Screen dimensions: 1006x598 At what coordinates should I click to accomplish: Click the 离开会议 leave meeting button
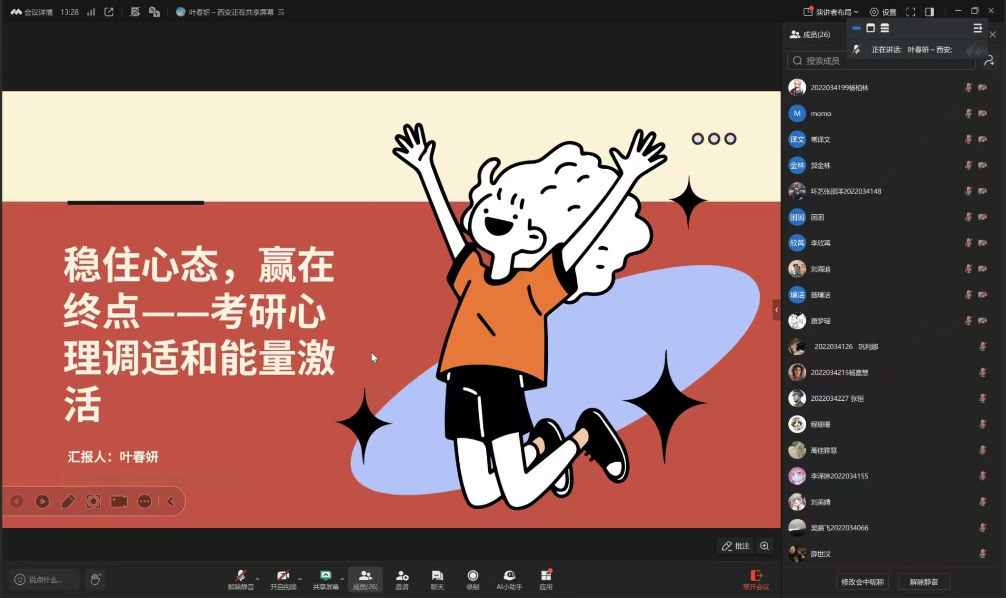click(x=755, y=579)
